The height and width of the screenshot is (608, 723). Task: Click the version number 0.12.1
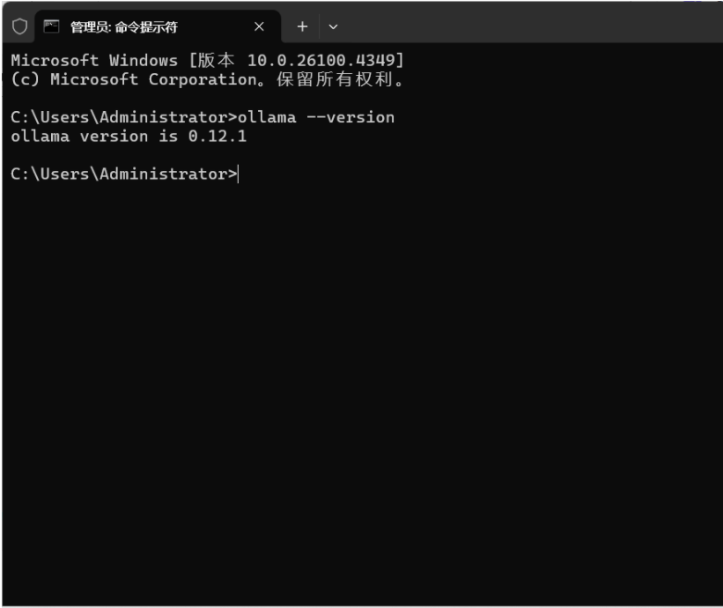218,136
